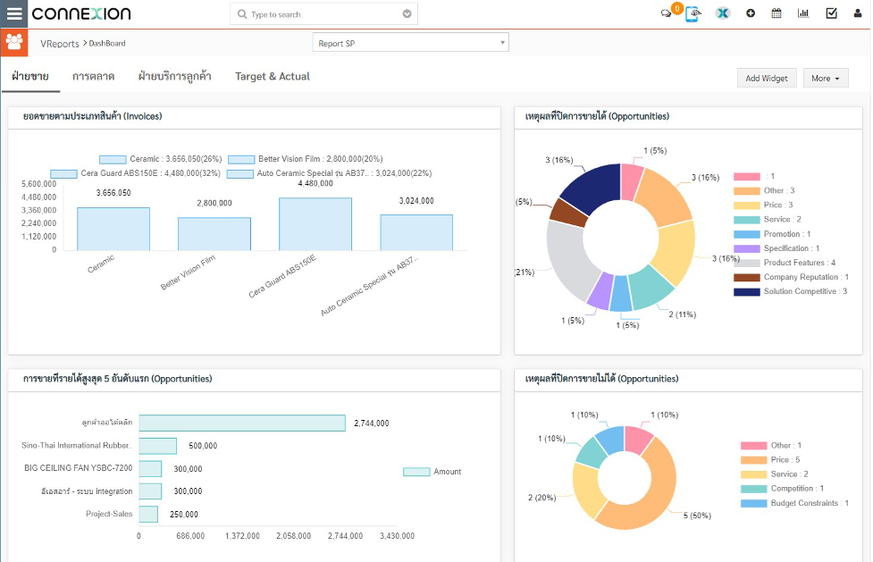873x562 pixels.
Task: Click the orange contacts module icon
Action: (x=14, y=42)
